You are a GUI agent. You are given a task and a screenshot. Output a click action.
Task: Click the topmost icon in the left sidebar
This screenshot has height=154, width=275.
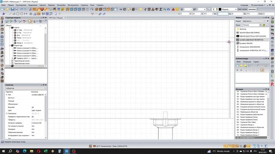[x=2, y=18]
